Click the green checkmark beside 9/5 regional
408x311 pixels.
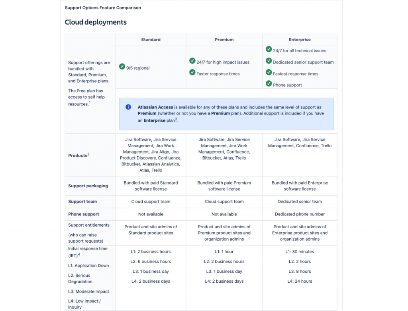click(122, 66)
